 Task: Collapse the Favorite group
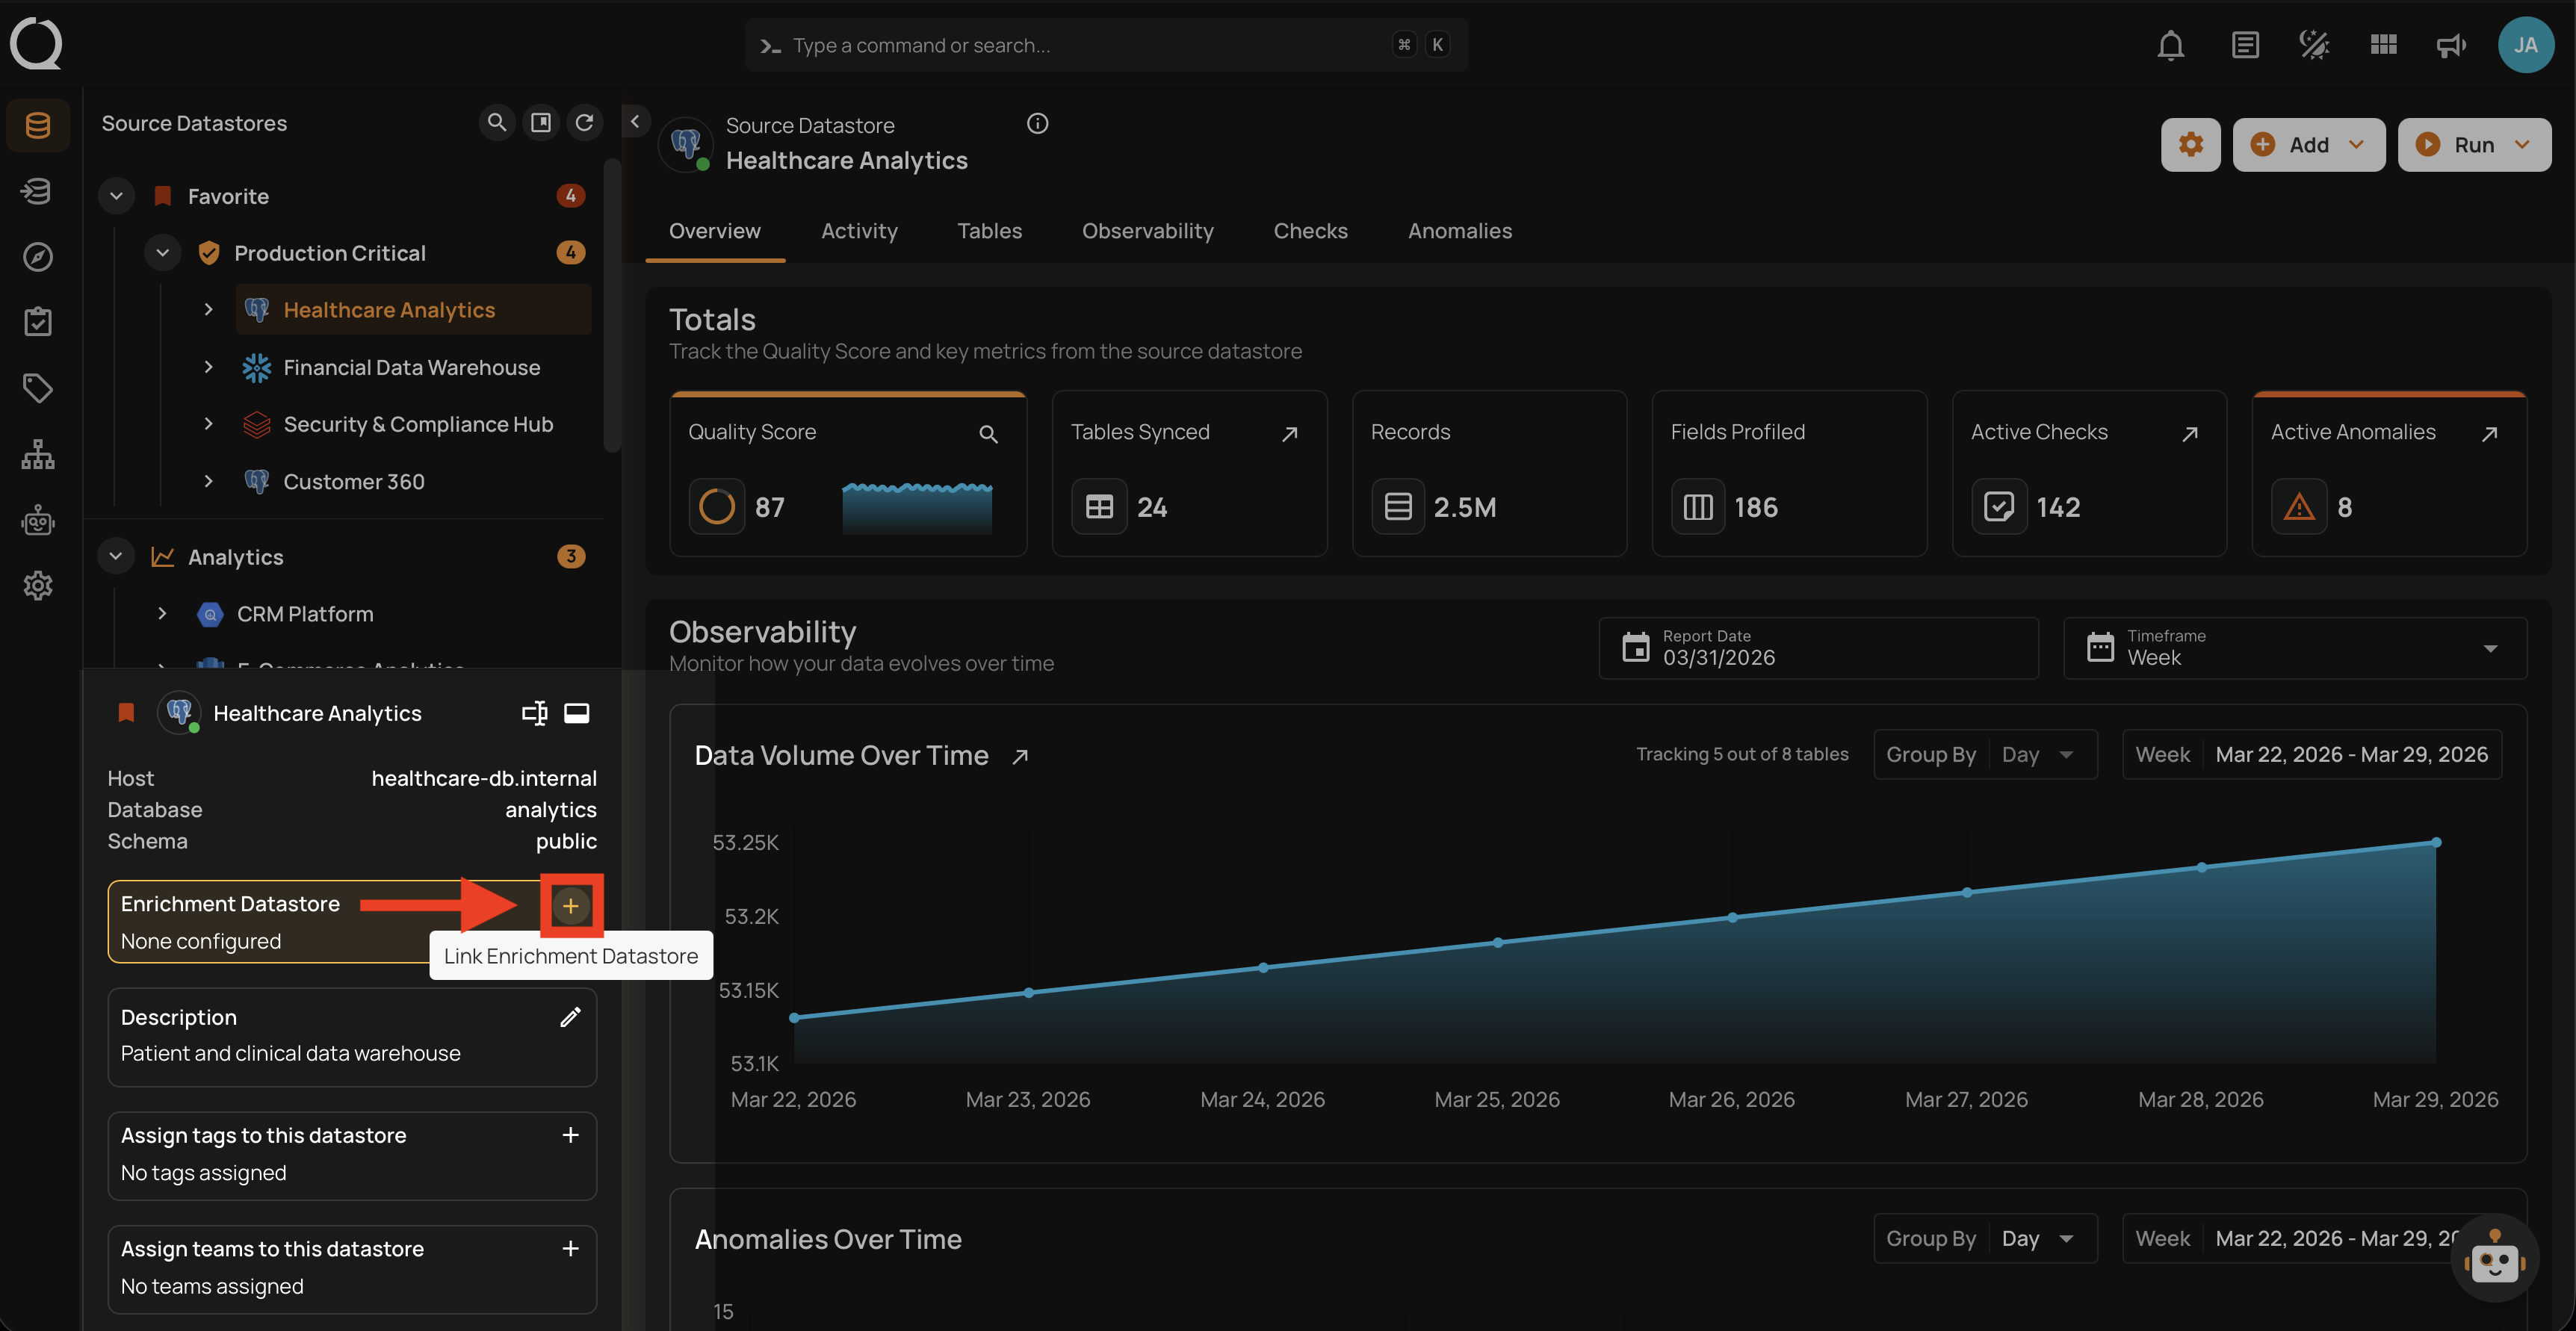tap(116, 196)
